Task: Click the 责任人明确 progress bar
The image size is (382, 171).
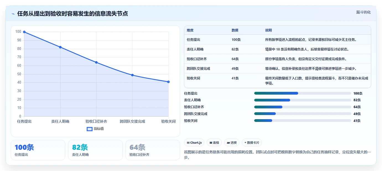Action: [303, 100]
